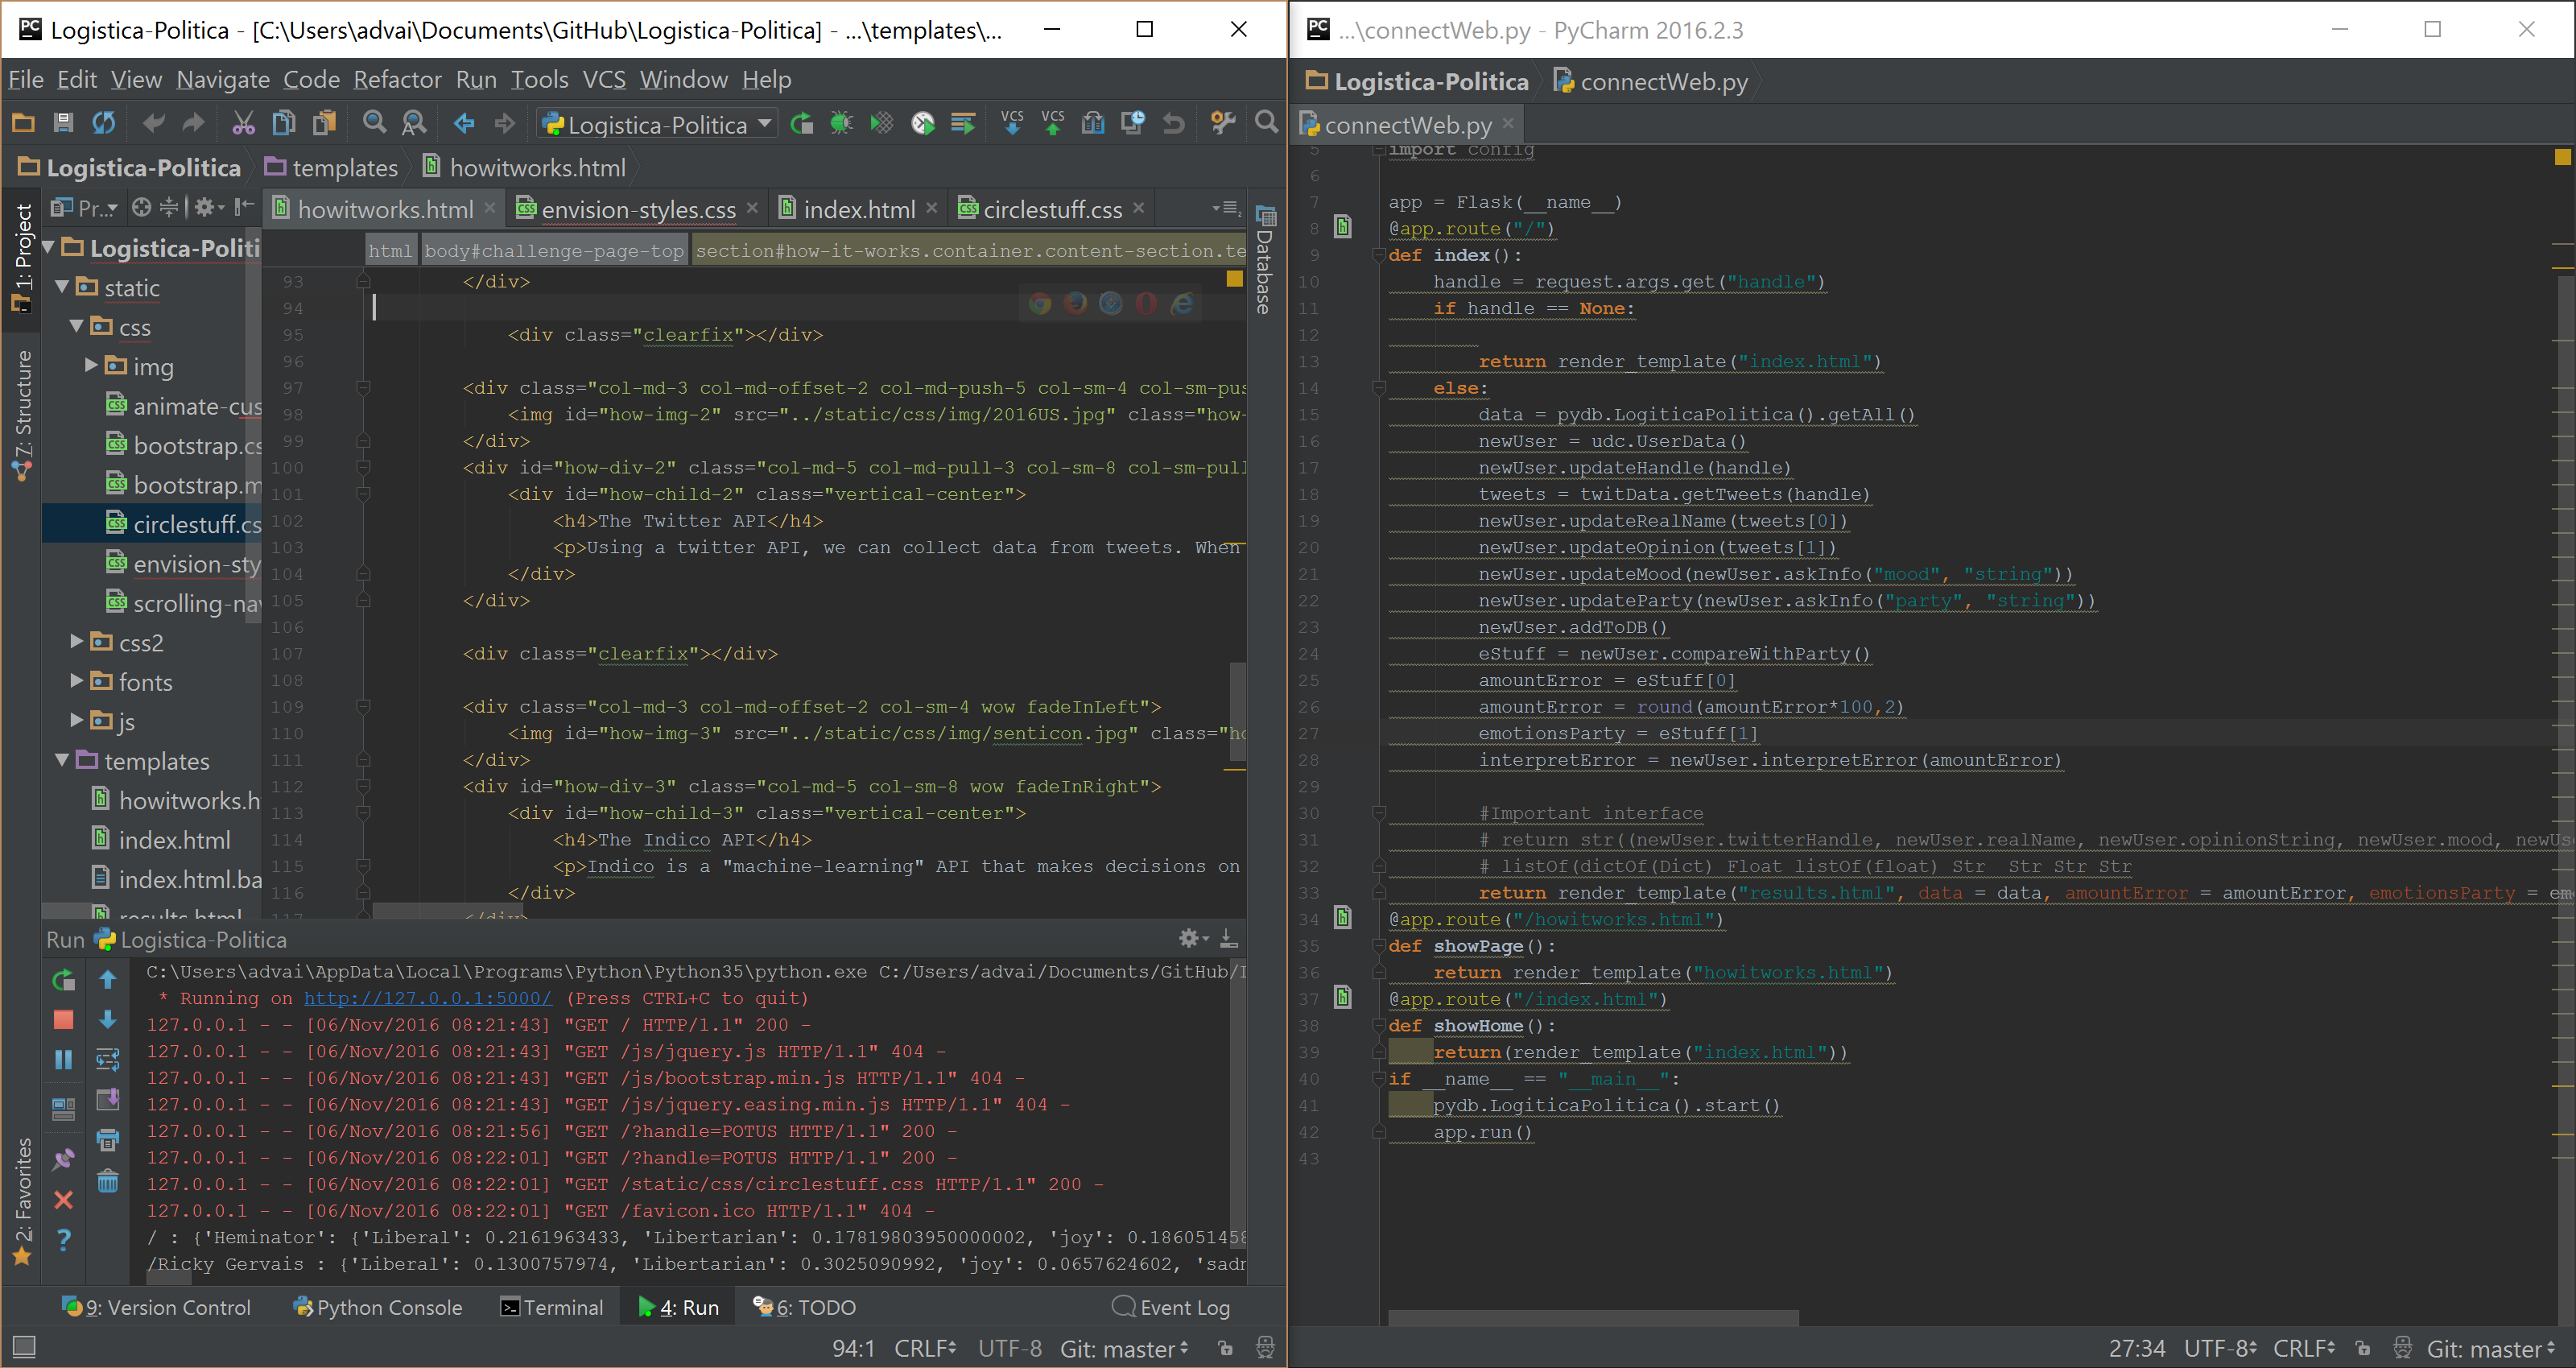Screen dimensions: 2576x1368
Task: Click the VCS Update Project icon
Action: click(x=1011, y=124)
